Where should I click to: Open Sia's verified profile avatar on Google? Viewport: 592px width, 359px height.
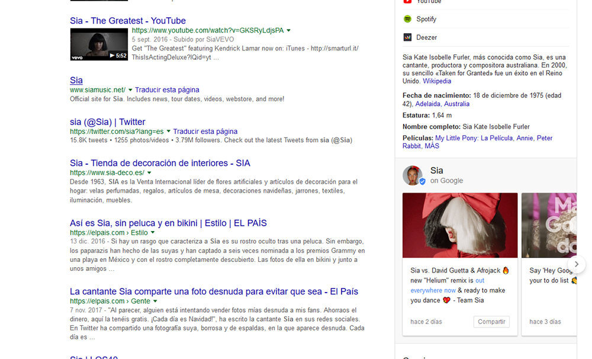[x=413, y=175]
